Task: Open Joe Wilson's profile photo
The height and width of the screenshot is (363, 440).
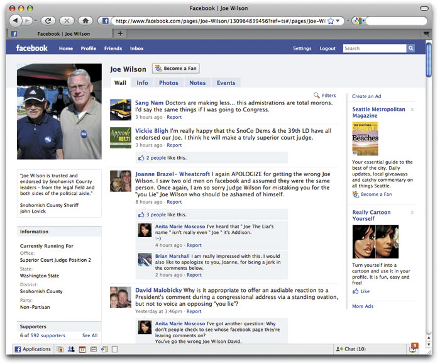Action: click(x=59, y=111)
